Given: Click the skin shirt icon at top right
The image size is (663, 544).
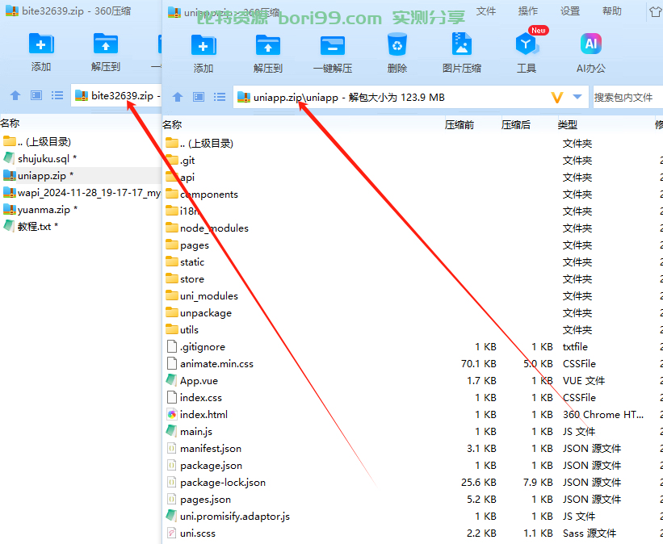Looking at the screenshot, I should (x=656, y=11).
